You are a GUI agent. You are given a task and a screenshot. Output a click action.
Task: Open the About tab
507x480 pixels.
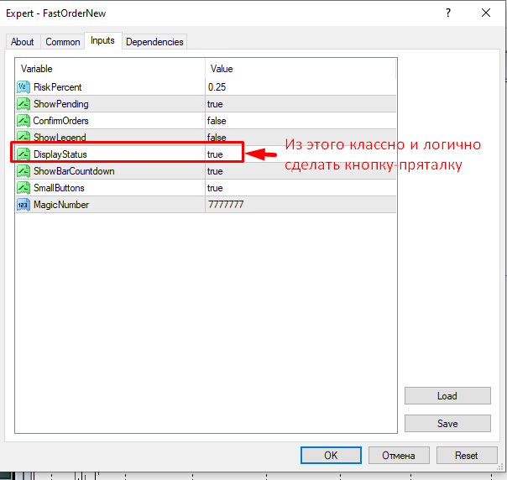[23, 42]
